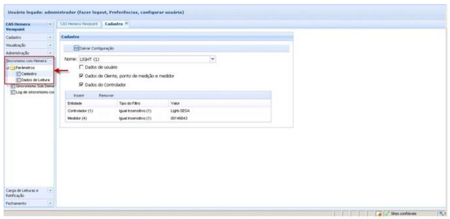Collapse the CAS Hemera Viewpoint sidebar
The height and width of the screenshot is (219, 450).
[50, 23]
